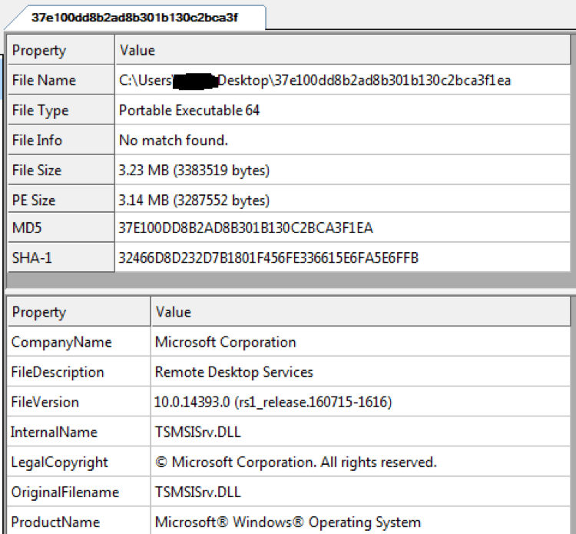Click the OriginalFilename value TSMSISrv.DLL
The width and height of the screenshot is (576, 534).
(197, 492)
